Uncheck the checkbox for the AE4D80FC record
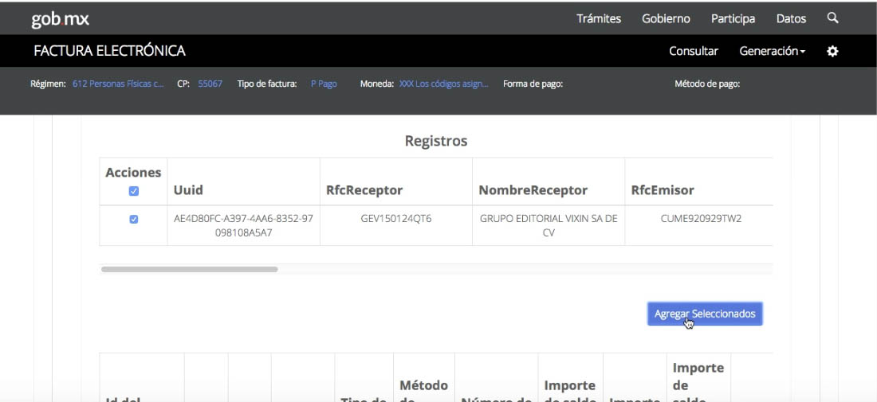 tap(133, 220)
